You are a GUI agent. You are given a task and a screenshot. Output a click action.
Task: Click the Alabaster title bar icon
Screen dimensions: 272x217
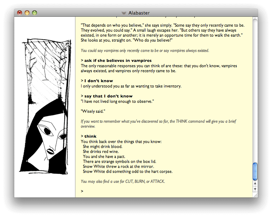tap(124, 13)
